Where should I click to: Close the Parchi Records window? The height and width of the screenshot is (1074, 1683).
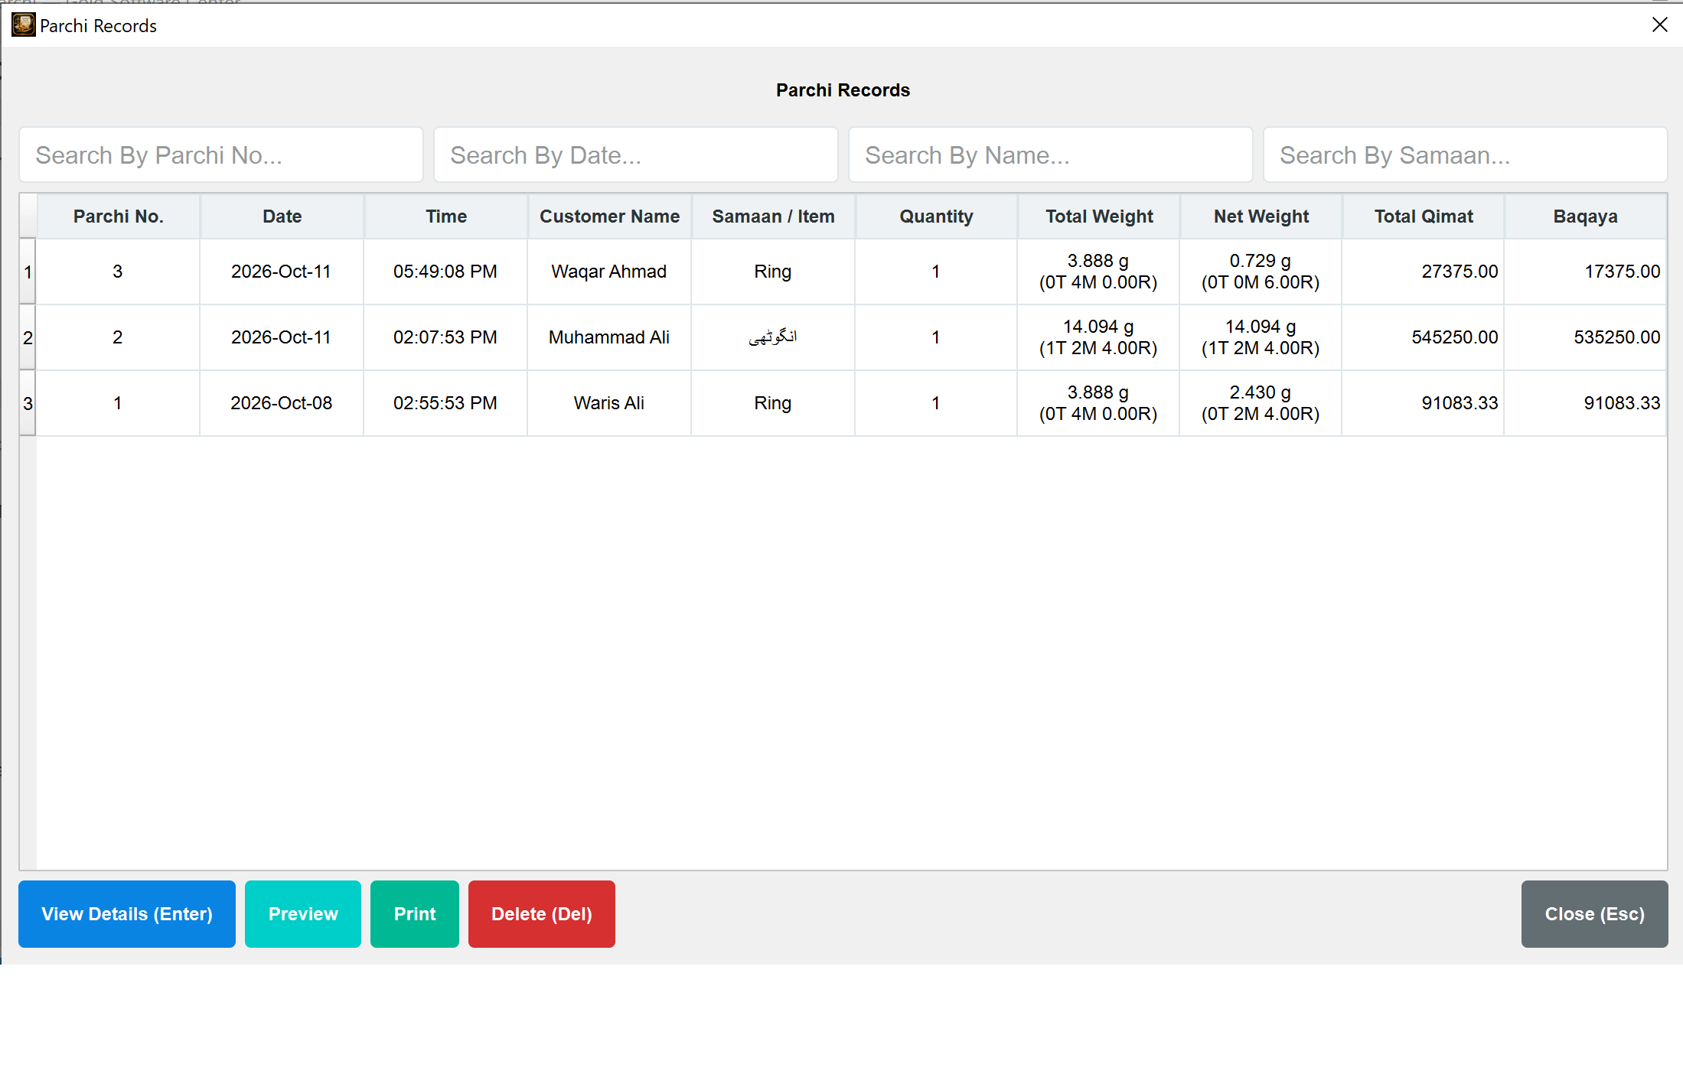click(1659, 25)
